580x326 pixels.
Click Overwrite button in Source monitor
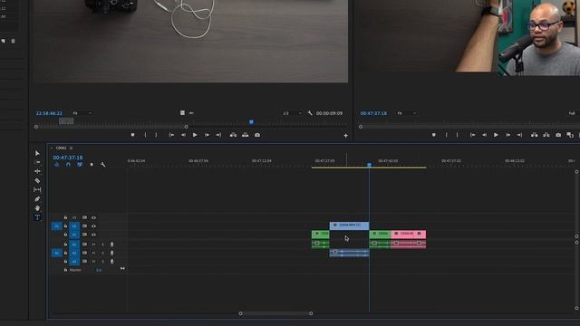[x=246, y=135]
